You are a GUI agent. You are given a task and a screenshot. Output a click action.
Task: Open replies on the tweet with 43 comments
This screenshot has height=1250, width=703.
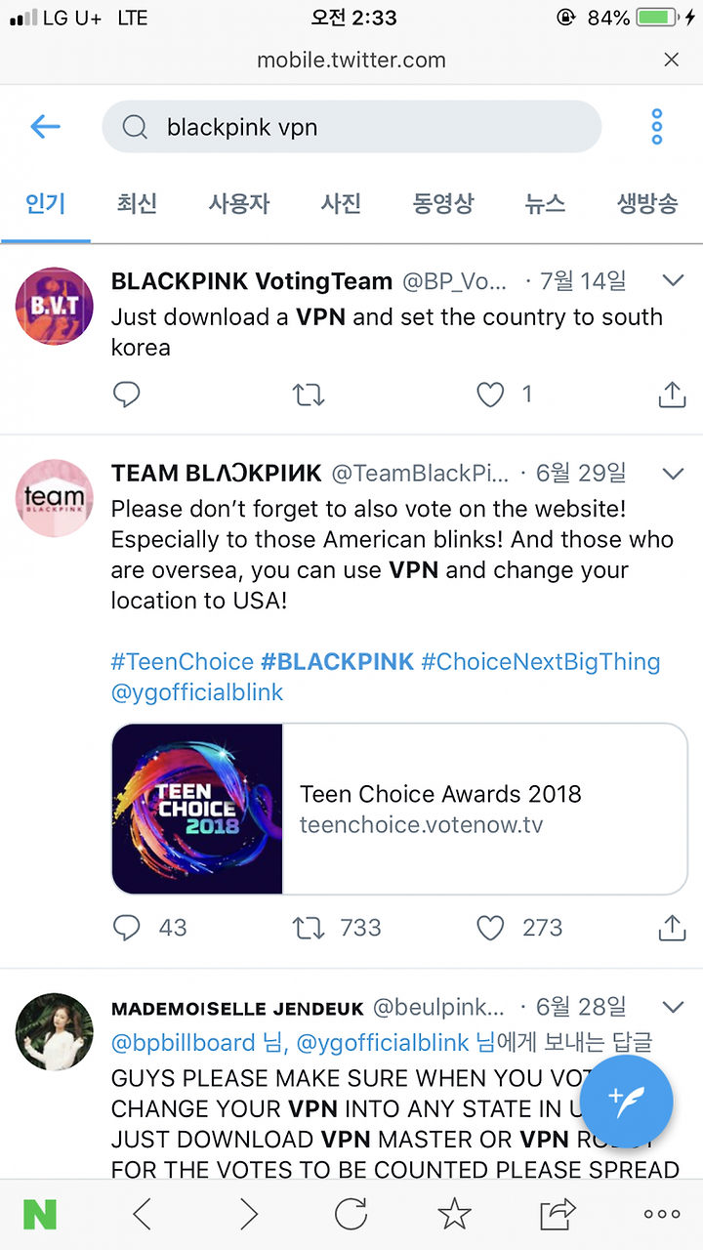[x=127, y=927]
